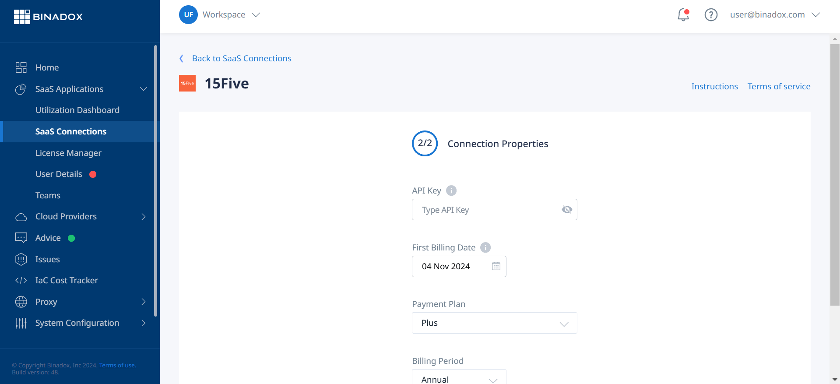Open User Details
This screenshot has width=840, height=384.
click(x=59, y=174)
